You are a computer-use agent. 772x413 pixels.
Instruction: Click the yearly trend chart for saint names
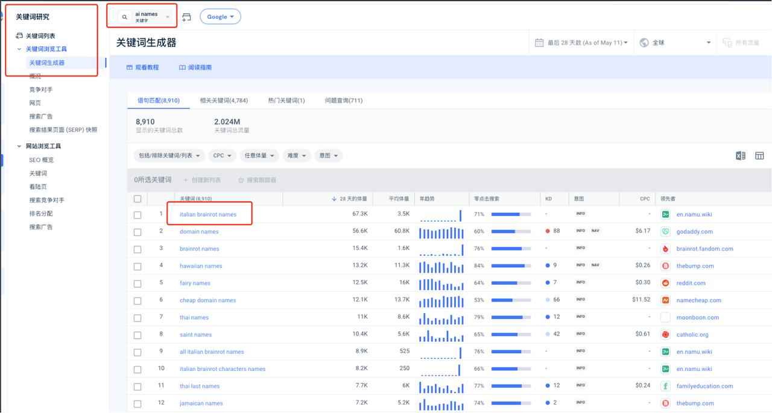point(441,335)
